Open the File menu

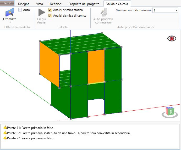7,3
